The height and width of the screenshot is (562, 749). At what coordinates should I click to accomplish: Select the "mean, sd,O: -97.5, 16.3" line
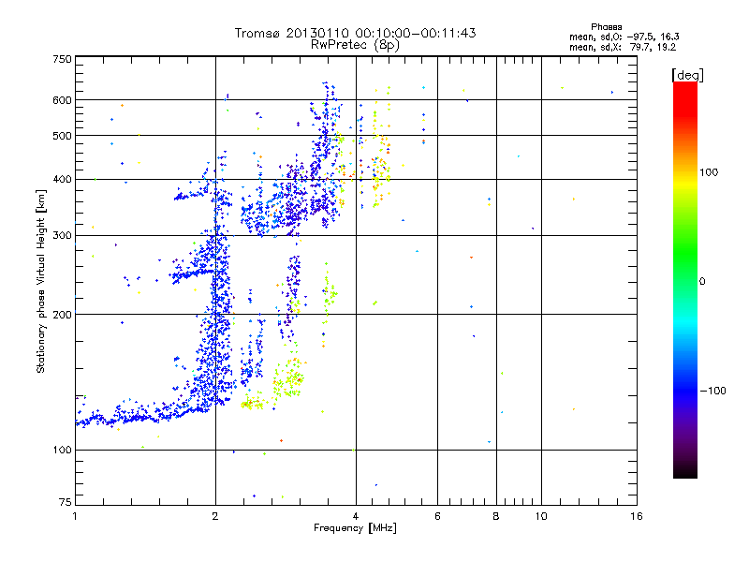[624, 37]
